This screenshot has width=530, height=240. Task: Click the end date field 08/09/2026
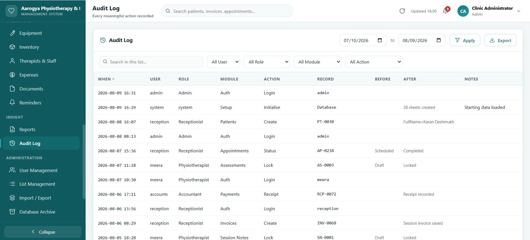422,40
